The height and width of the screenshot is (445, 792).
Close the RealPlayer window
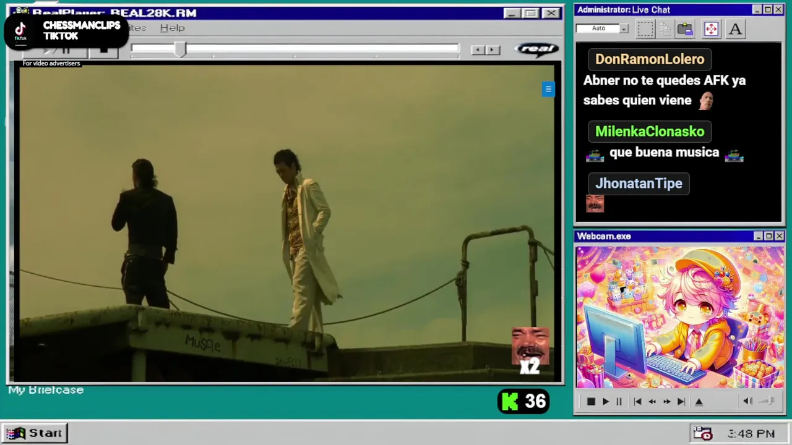coord(551,13)
